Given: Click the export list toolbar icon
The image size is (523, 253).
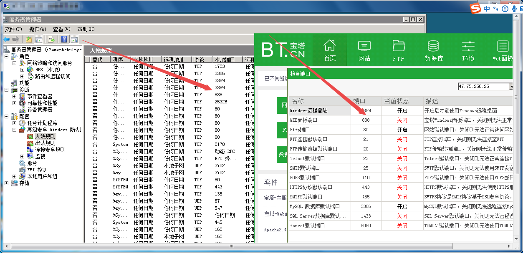Looking at the screenshot, I should (51, 40).
